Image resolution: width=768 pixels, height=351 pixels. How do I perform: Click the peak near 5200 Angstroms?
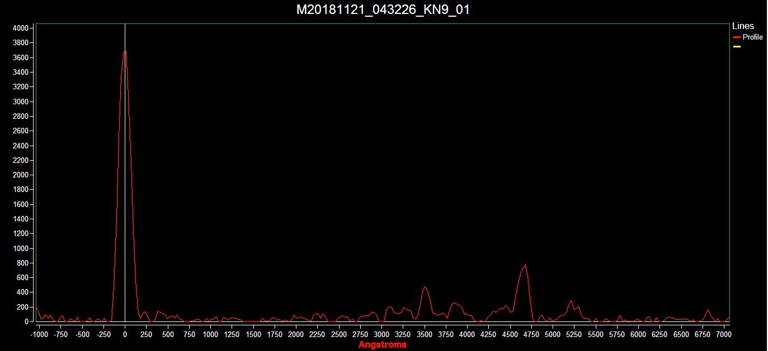[x=571, y=301]
